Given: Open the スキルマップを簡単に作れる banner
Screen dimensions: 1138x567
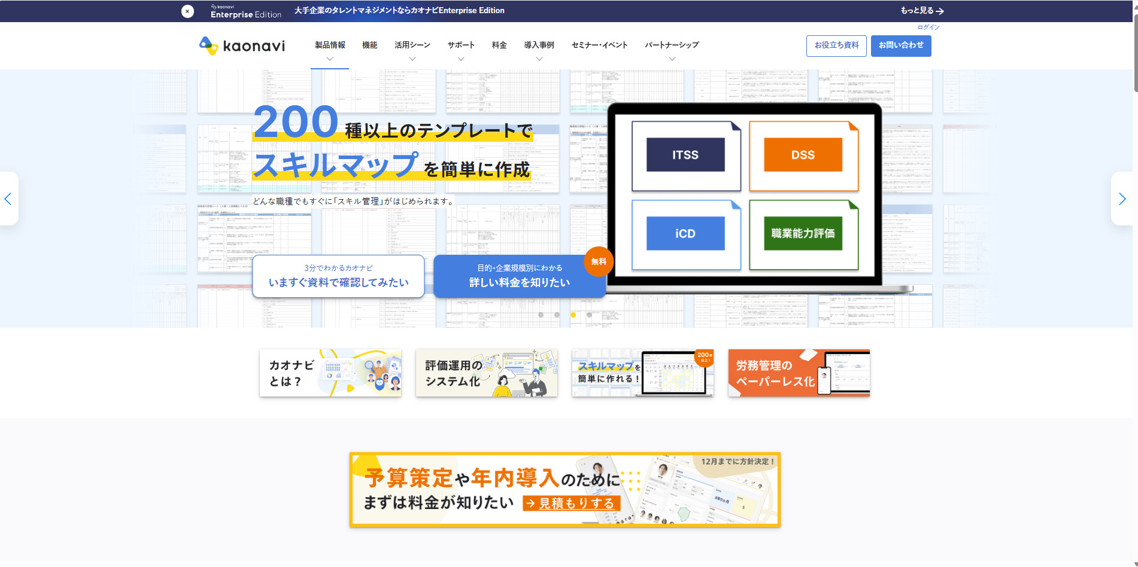Looking at the screenshot, I should coord(643,373).
